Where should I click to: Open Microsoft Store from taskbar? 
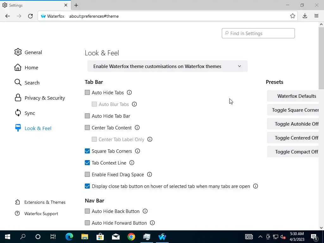pos(100,237)
